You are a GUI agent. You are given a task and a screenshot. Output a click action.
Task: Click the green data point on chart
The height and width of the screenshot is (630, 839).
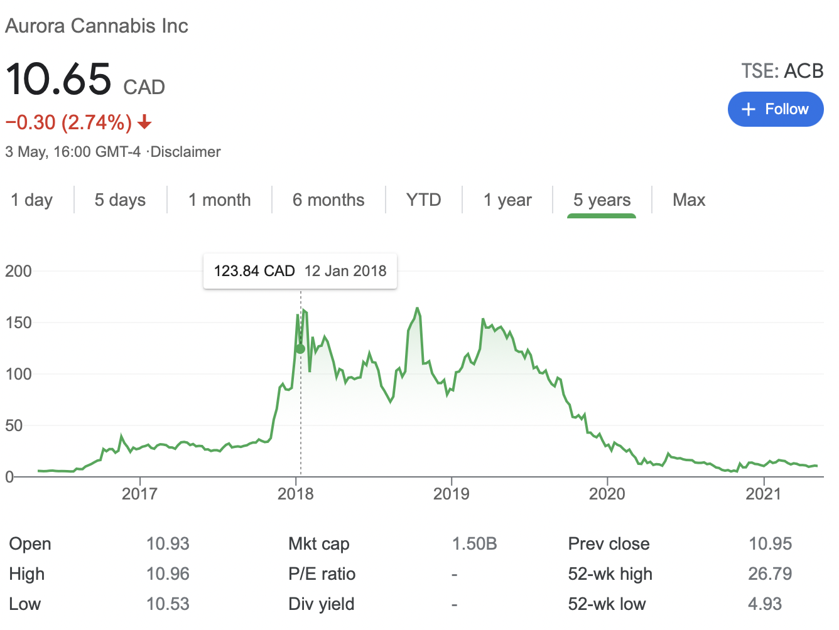300,349
